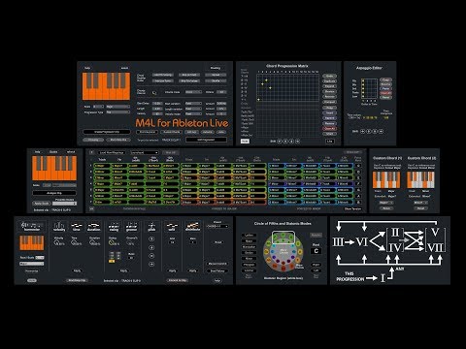Open About tab in top keyboard device
Viewport: 466px width, 349px height.
[x=124, y=68]
